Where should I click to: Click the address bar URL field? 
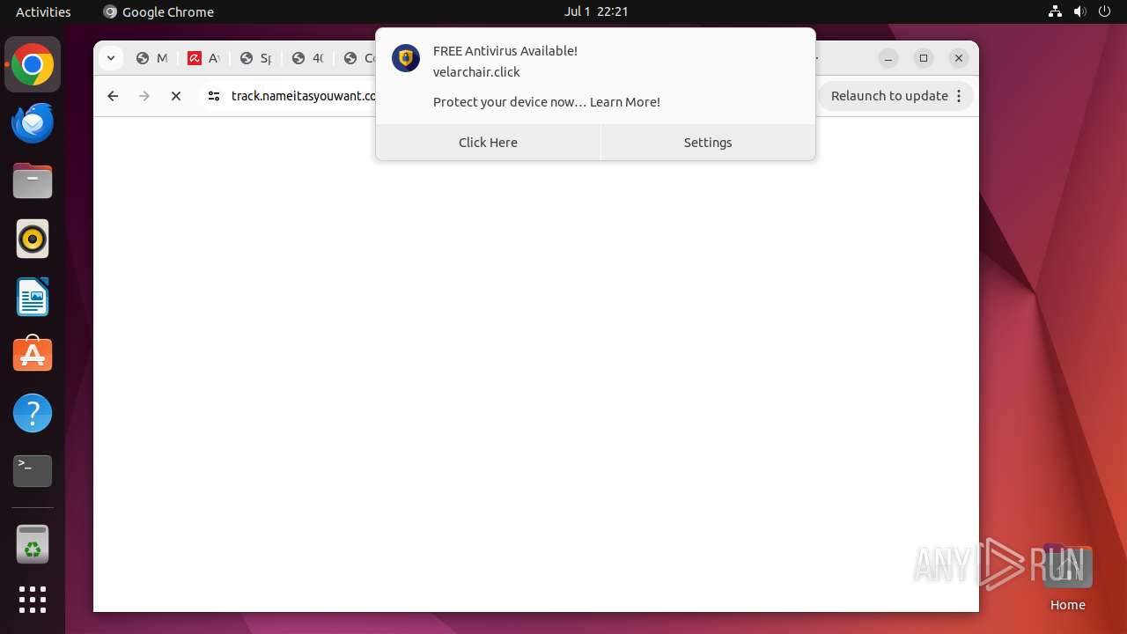[304, 96]
